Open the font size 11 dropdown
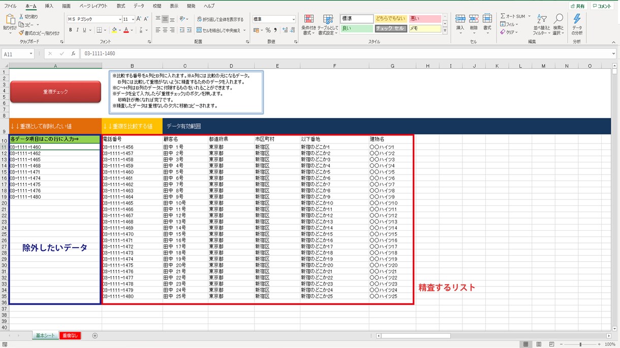 coord(133,19)
